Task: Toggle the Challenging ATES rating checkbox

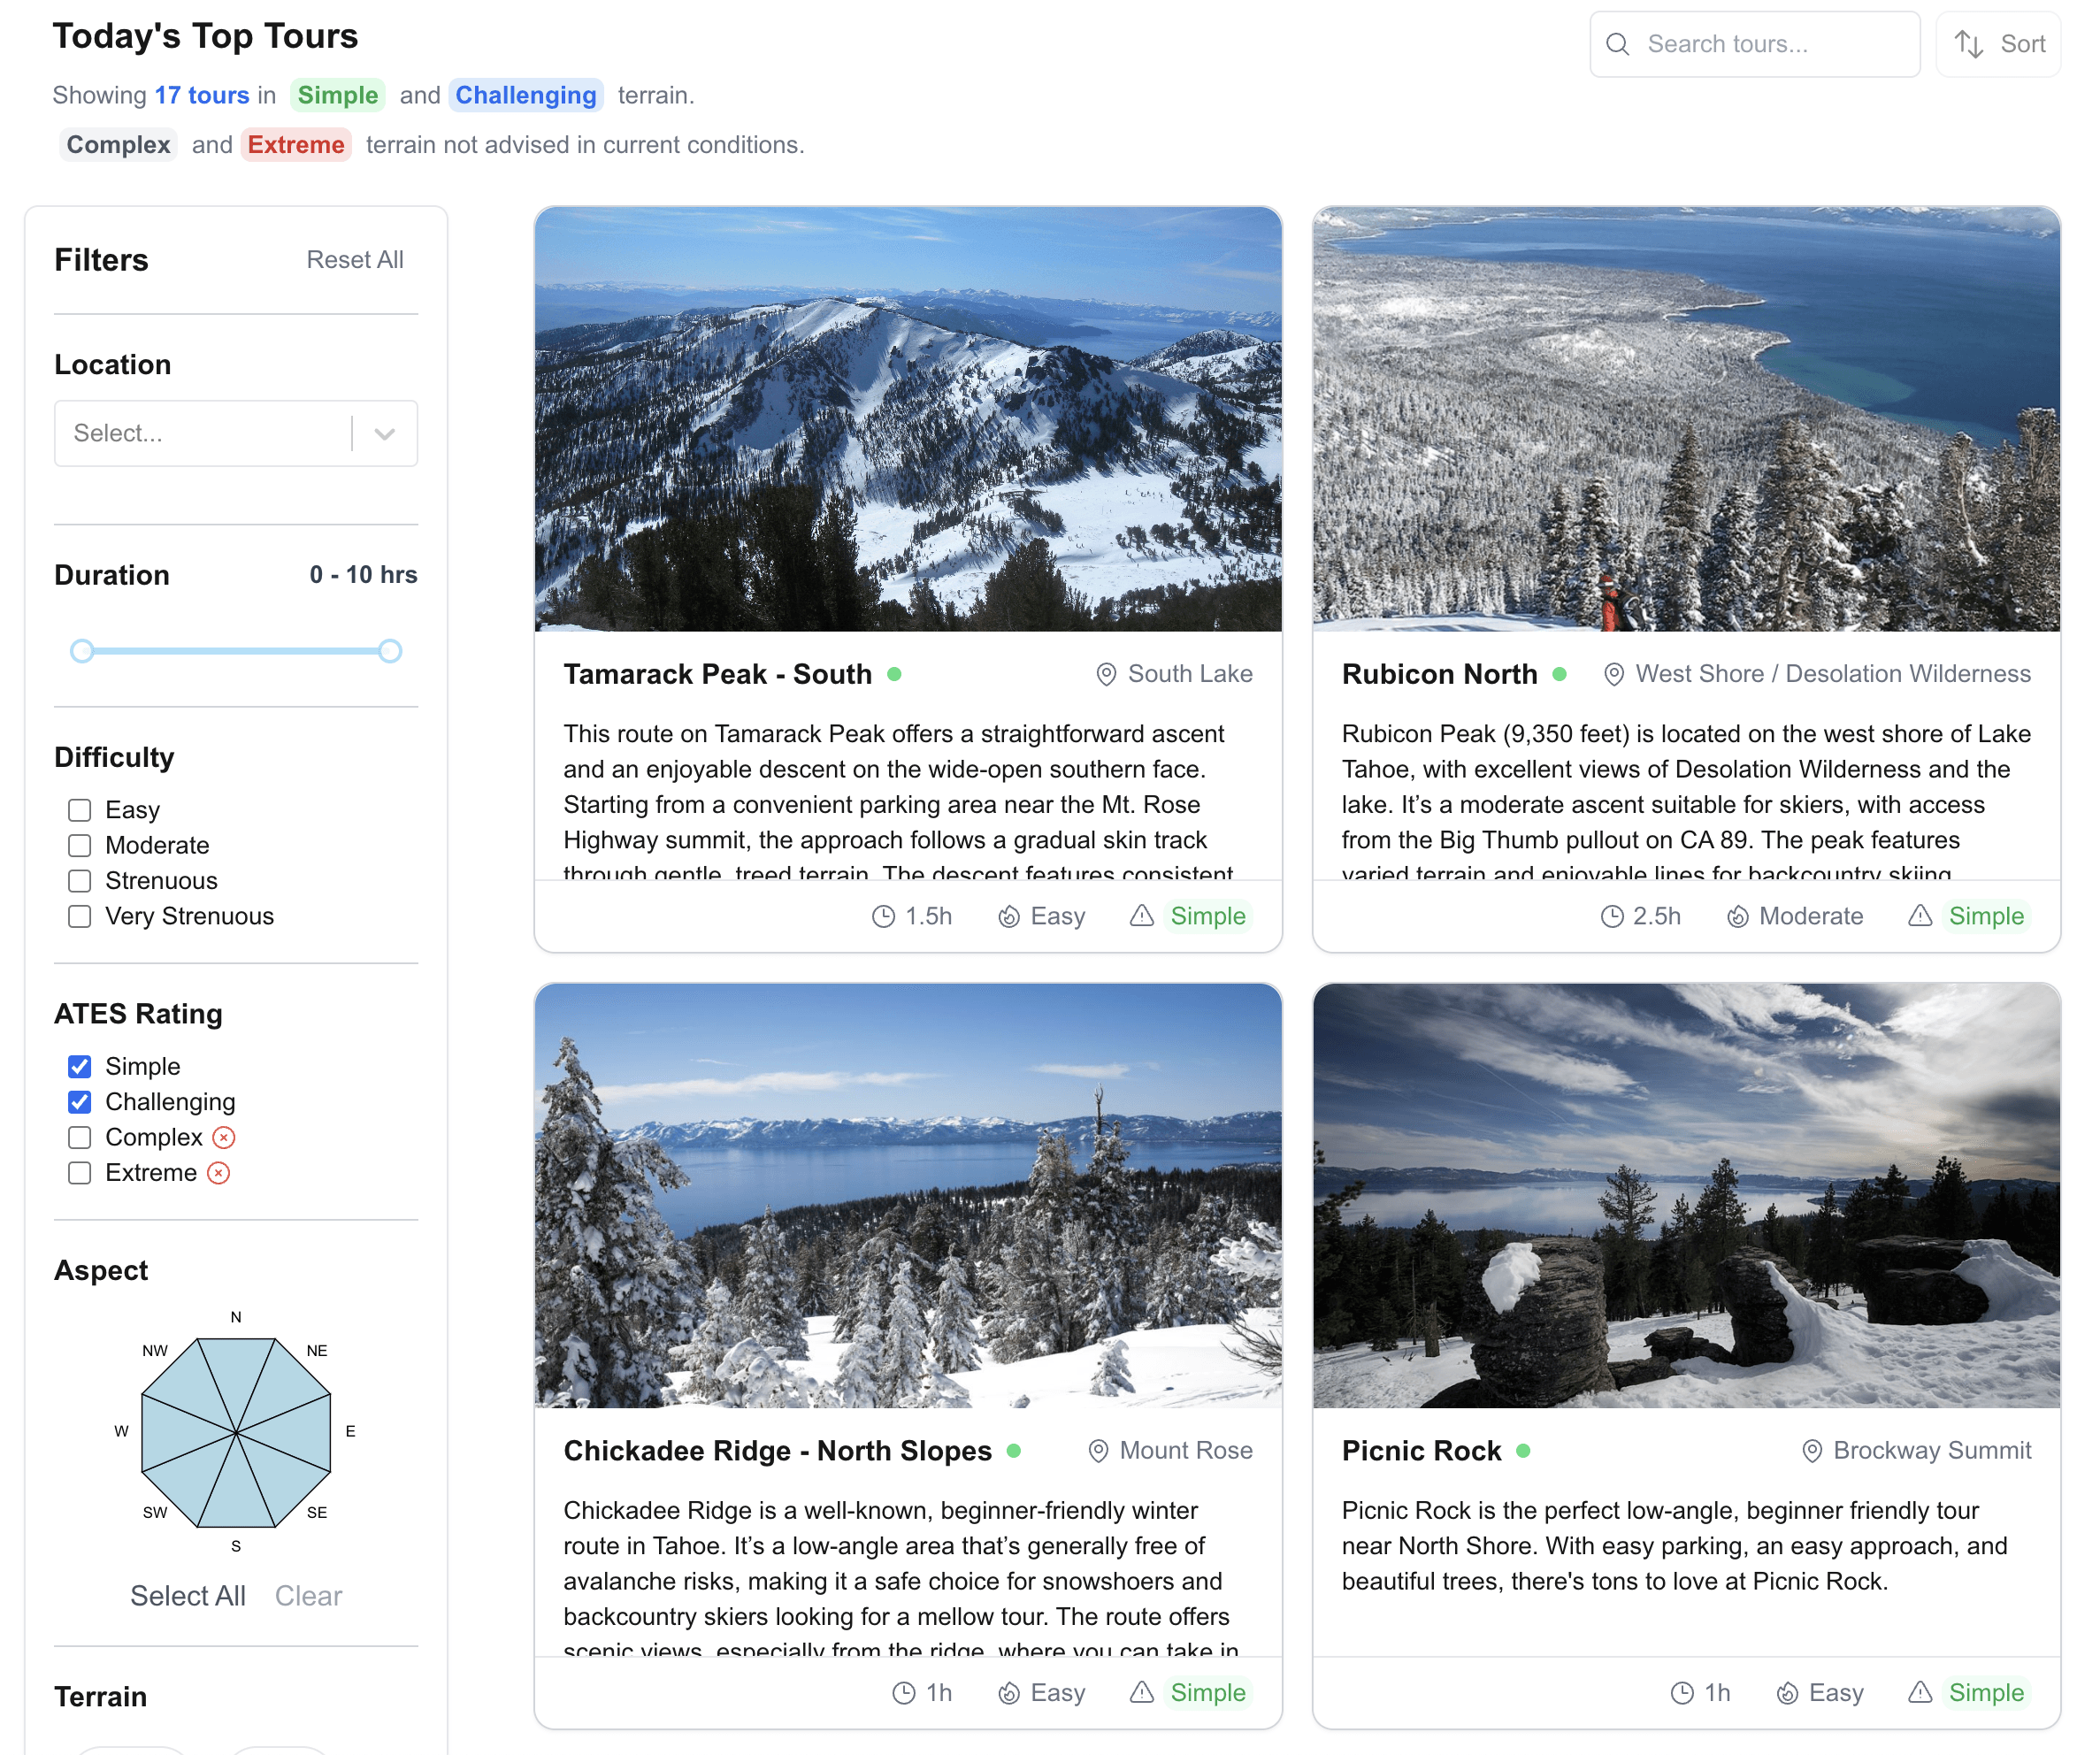Action: pos(80,1099)
